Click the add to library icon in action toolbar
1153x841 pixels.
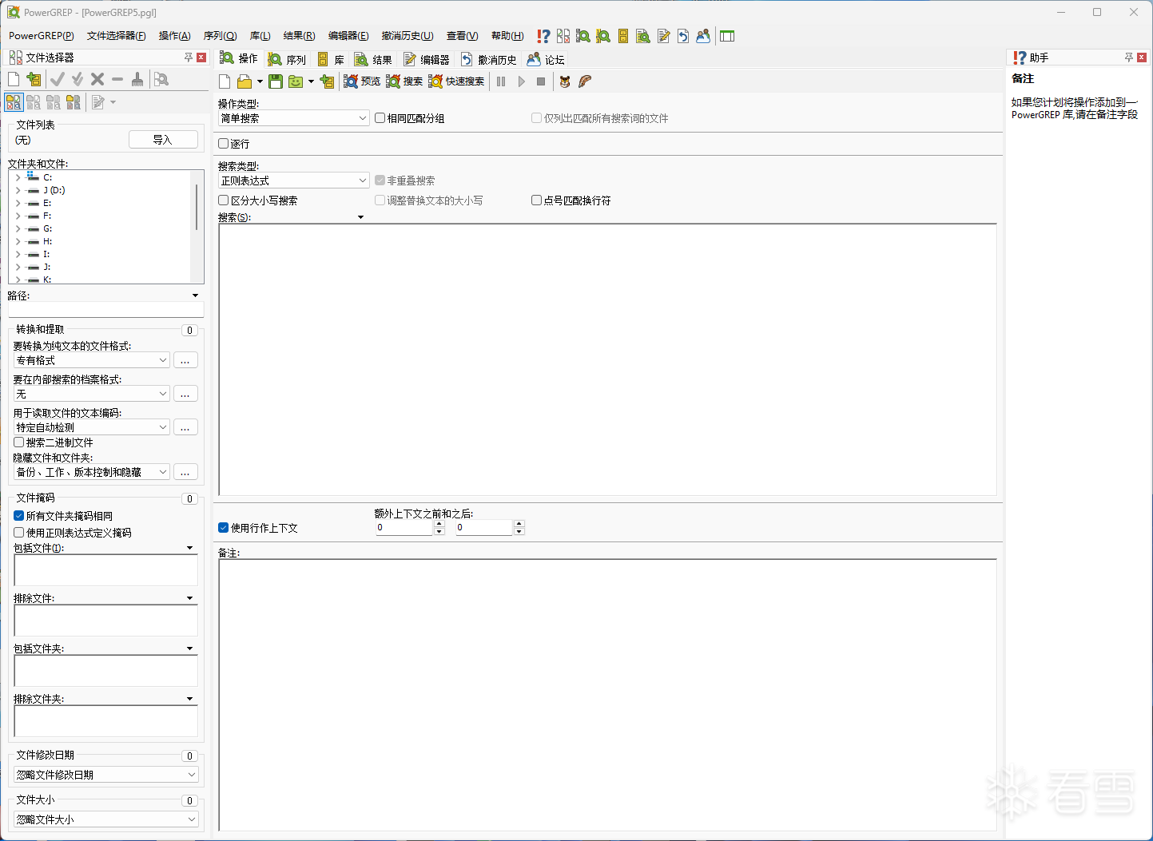click(x=327, y=81)
